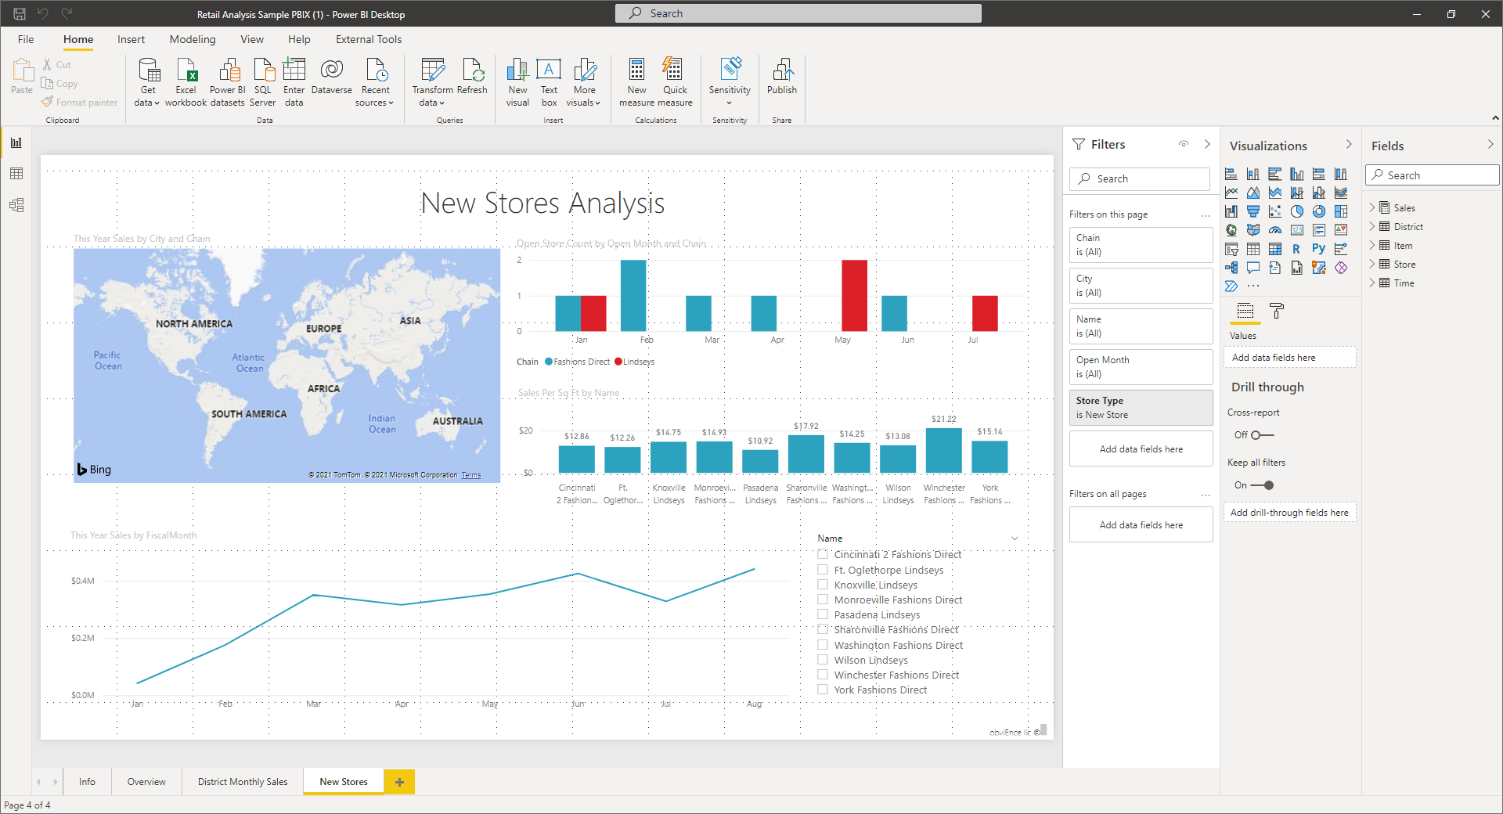
Task: Click the Fashions Direct legend swatch
Action: pyautogui.click(x=549, y=362)
